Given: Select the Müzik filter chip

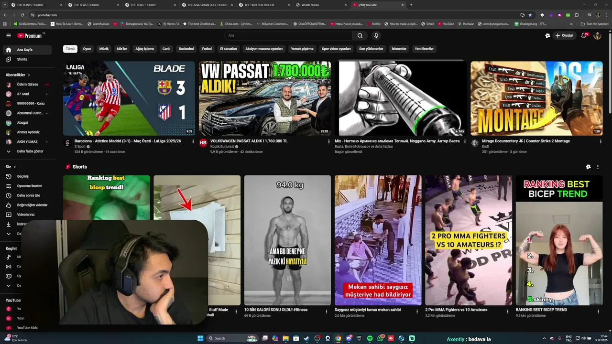Looking at the screenshot, I should (x=104, y=49).
